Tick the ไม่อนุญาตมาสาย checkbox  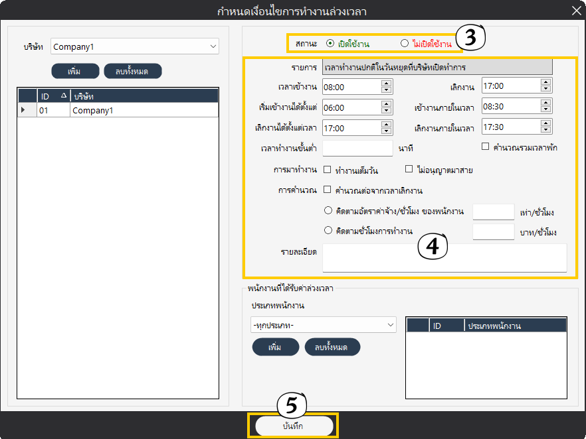click(409, 170)
